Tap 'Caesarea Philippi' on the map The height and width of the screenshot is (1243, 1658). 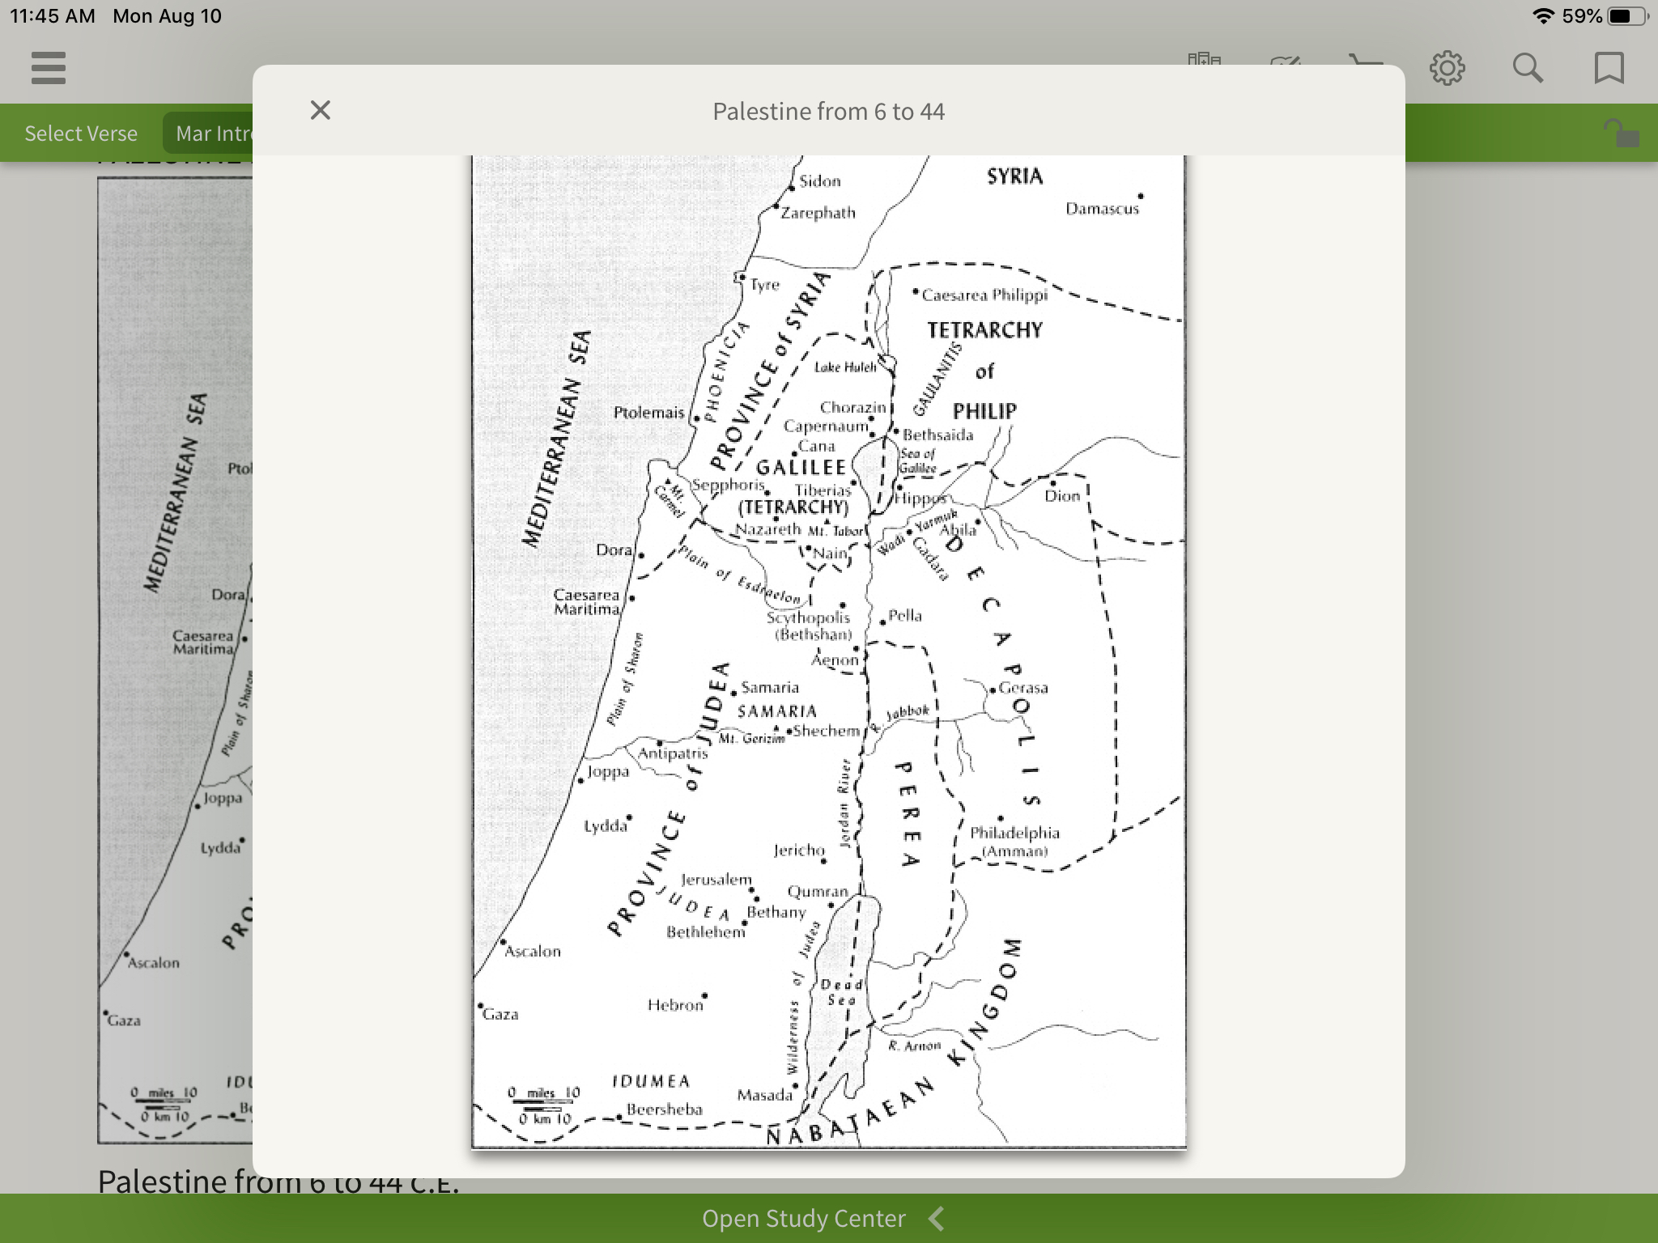point(984,295)
